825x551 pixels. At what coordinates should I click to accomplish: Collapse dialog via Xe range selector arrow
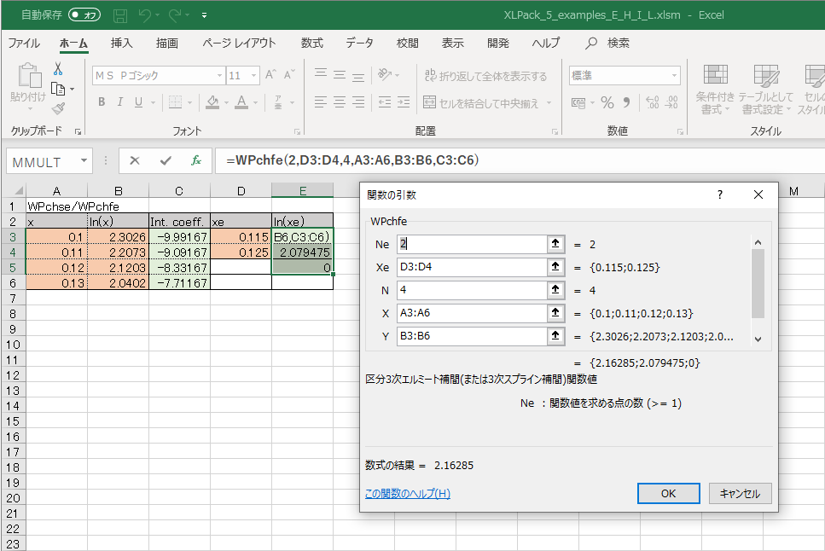tap(556, 267)
